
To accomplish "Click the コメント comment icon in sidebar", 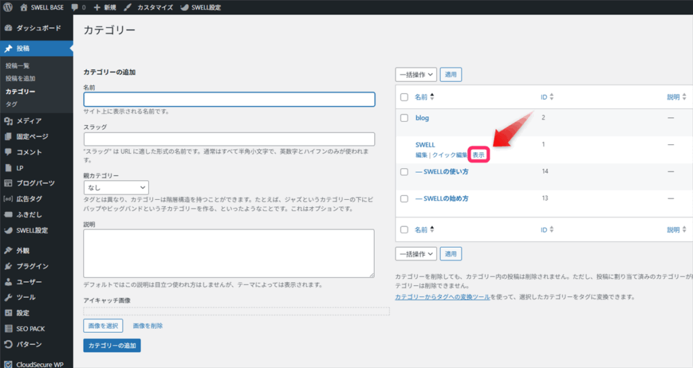I will [8, 152].
